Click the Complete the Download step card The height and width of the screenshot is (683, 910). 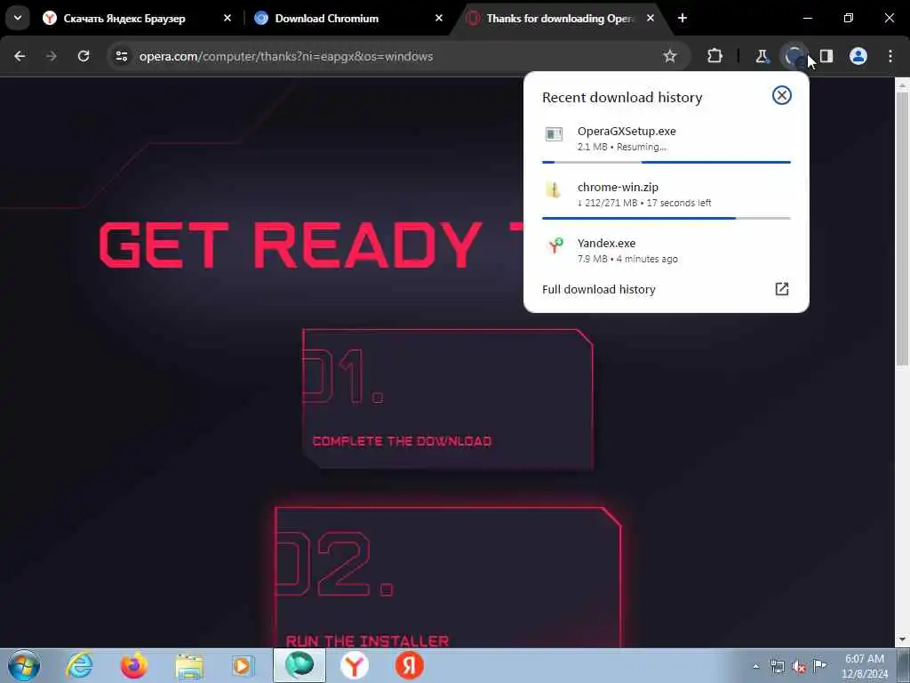(448, 398)
